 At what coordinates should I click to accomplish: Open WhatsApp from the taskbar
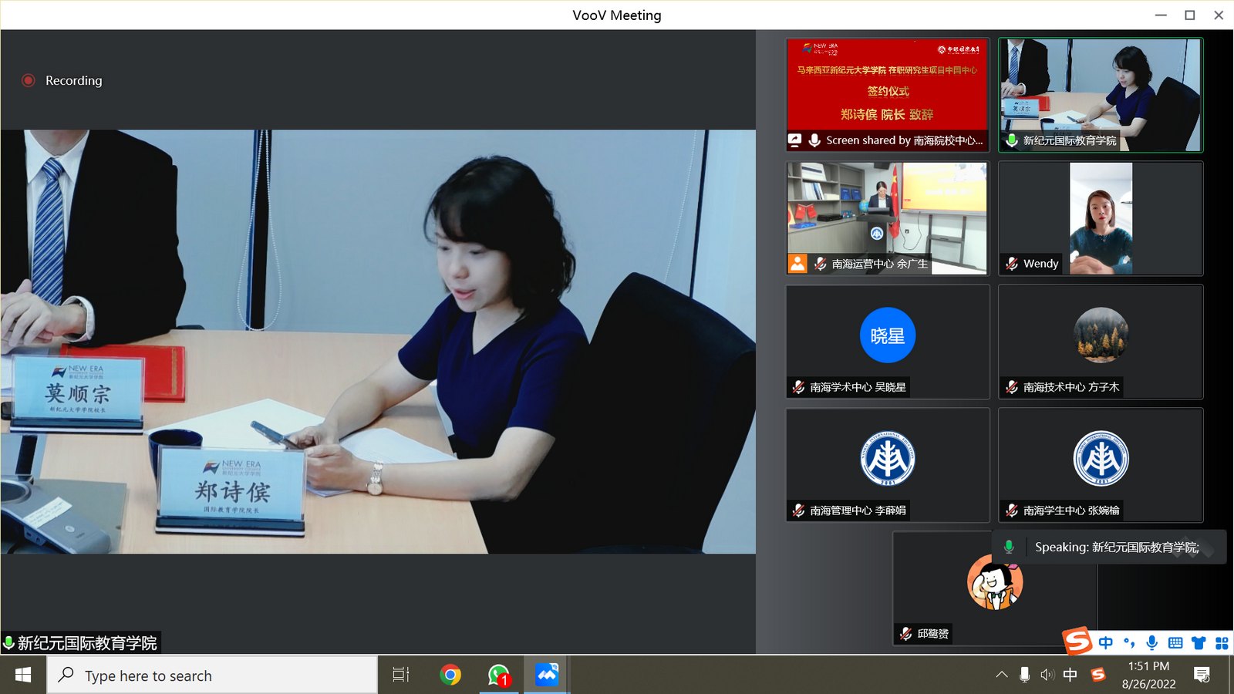[x=499, y=675]
